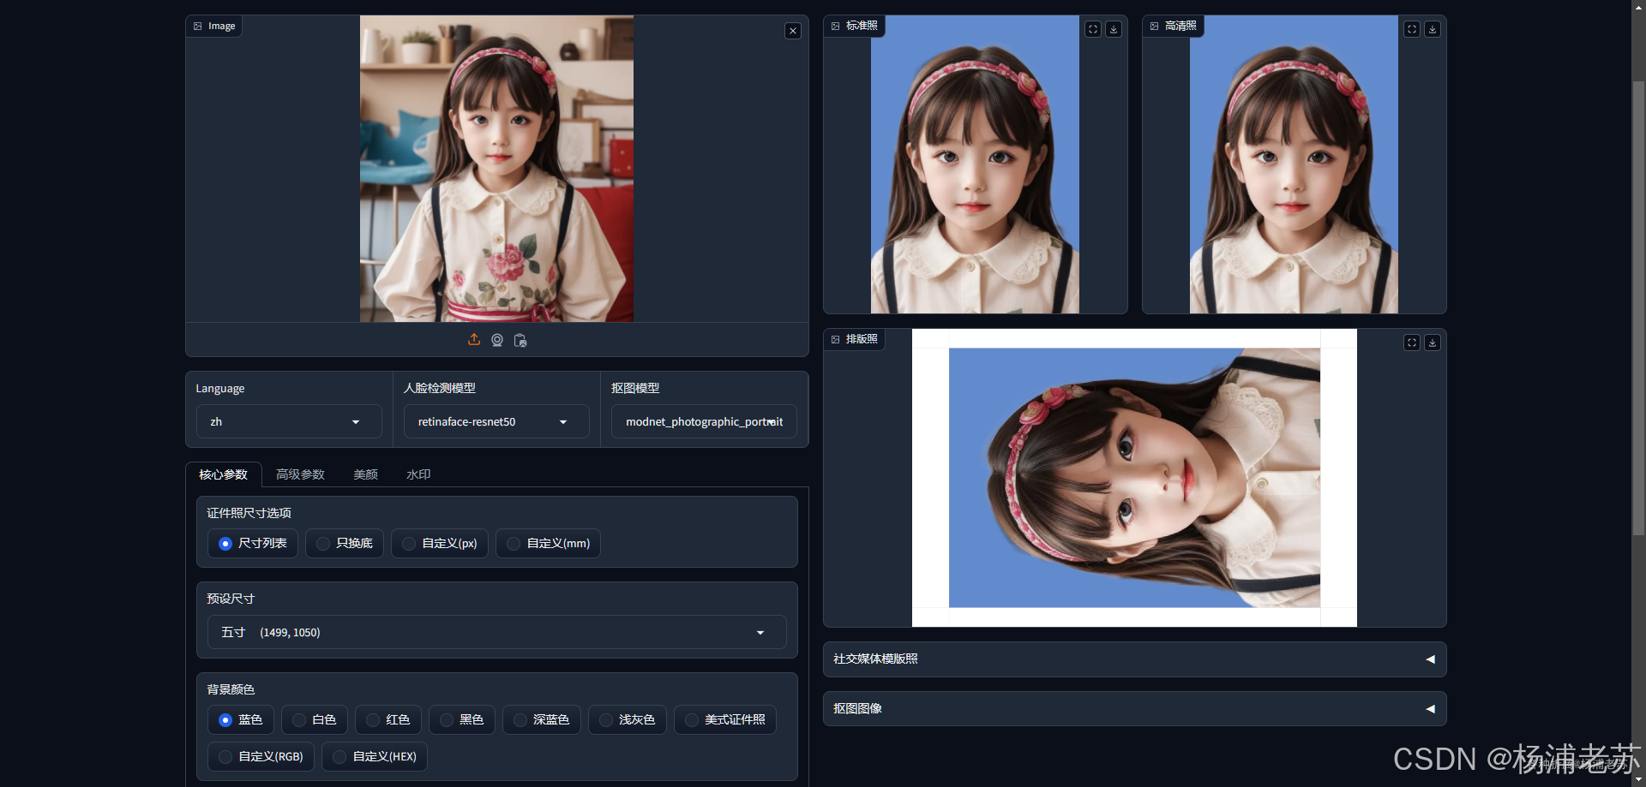The height and width of the screenshot is (787, 1646).
Task: Open the 抠图模型 dropdown modnet_photographic_portrait
Action: point(704,422)
